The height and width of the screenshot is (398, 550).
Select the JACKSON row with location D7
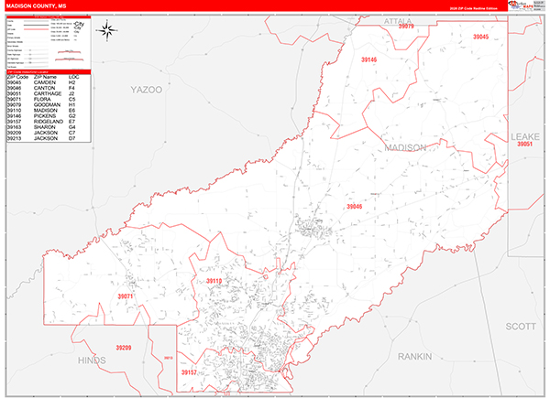41,138
